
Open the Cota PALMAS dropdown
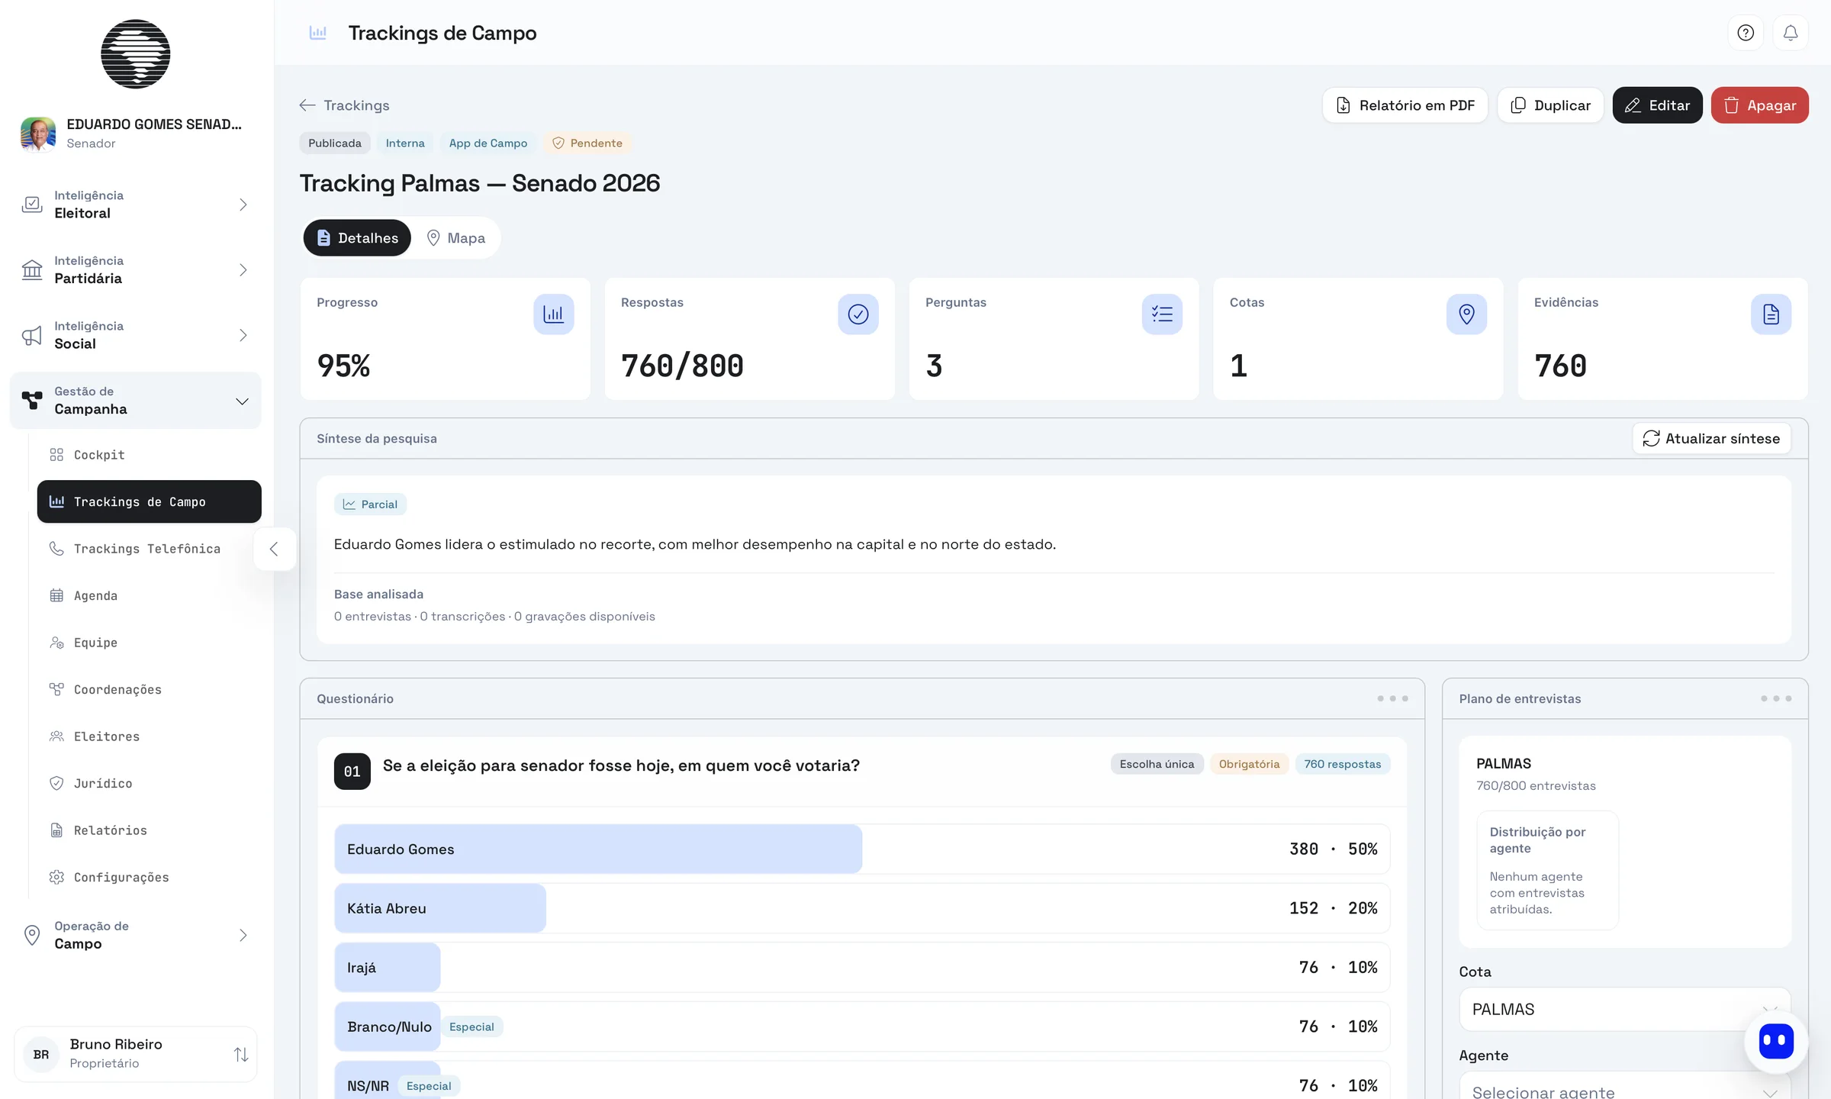[x=1624, y=1009]
